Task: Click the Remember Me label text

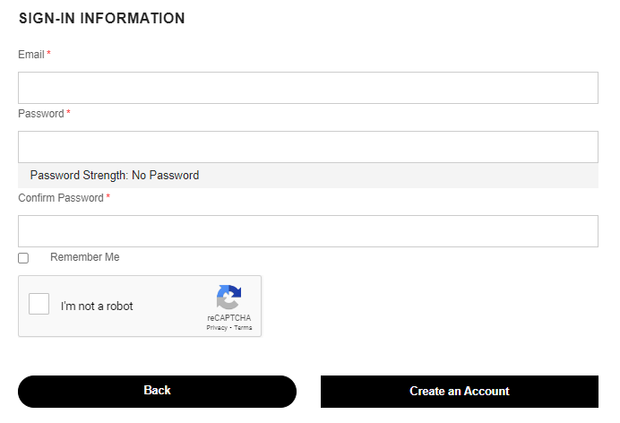Action: pos(84,257)
